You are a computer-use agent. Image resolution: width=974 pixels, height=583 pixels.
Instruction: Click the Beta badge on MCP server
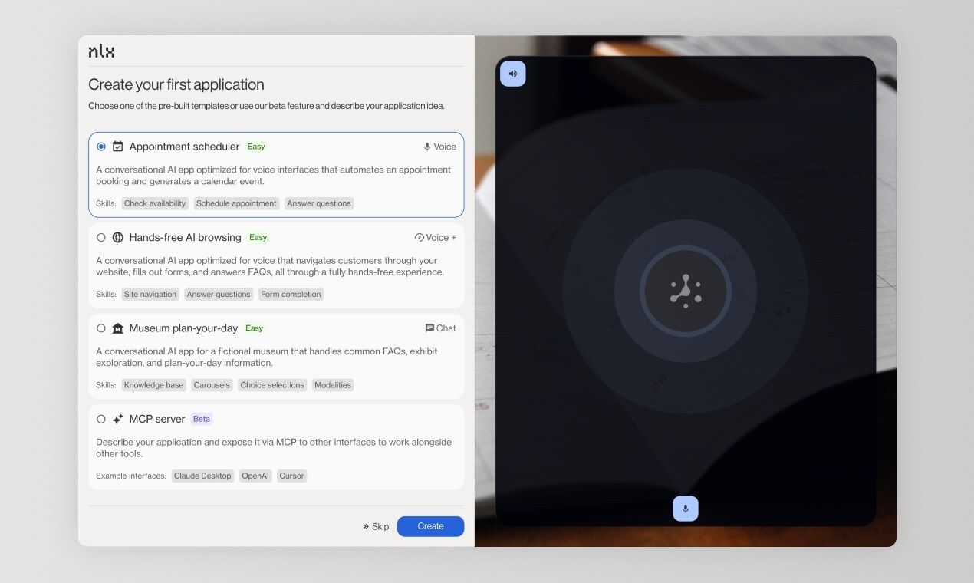202,419
